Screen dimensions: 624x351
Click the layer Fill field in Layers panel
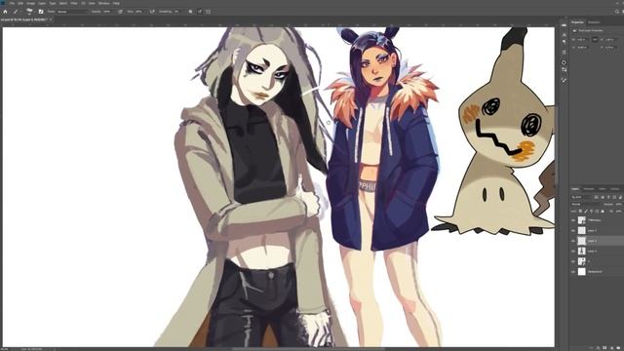tap(618, 211)
